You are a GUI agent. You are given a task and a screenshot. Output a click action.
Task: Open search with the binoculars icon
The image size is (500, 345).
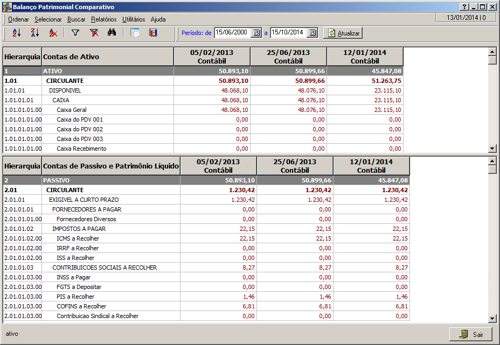(112, 33)
